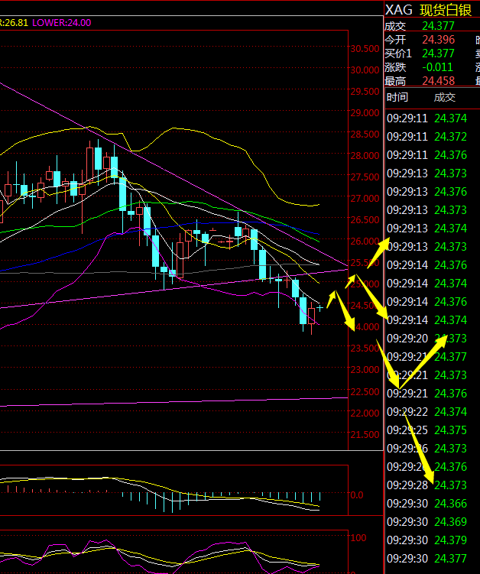The image size is (480, 574).
Task: Click the tick price 24.369
Action: tap(450, 522)
